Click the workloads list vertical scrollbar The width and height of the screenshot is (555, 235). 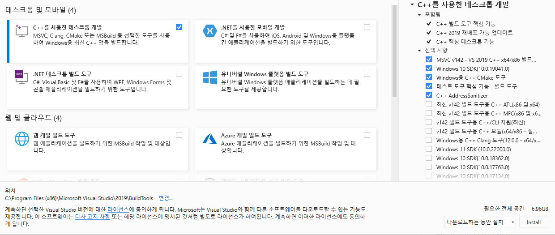pos(394,51)
